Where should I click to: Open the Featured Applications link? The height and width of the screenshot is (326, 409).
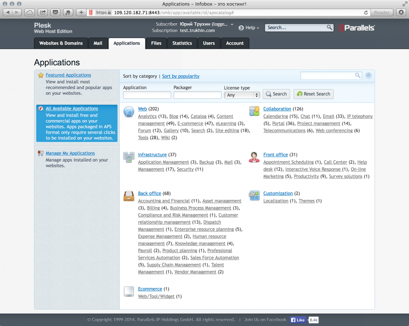68,75
